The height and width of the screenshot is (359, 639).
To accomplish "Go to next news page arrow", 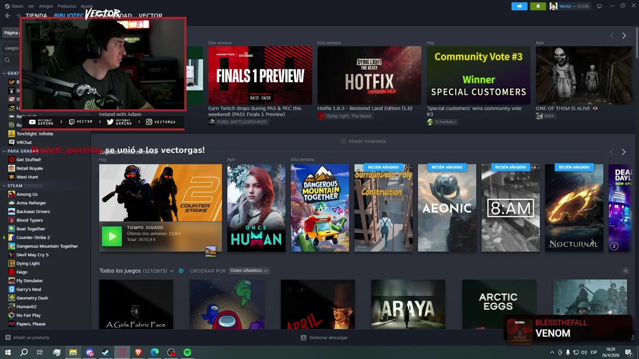I will pos(624,35).
